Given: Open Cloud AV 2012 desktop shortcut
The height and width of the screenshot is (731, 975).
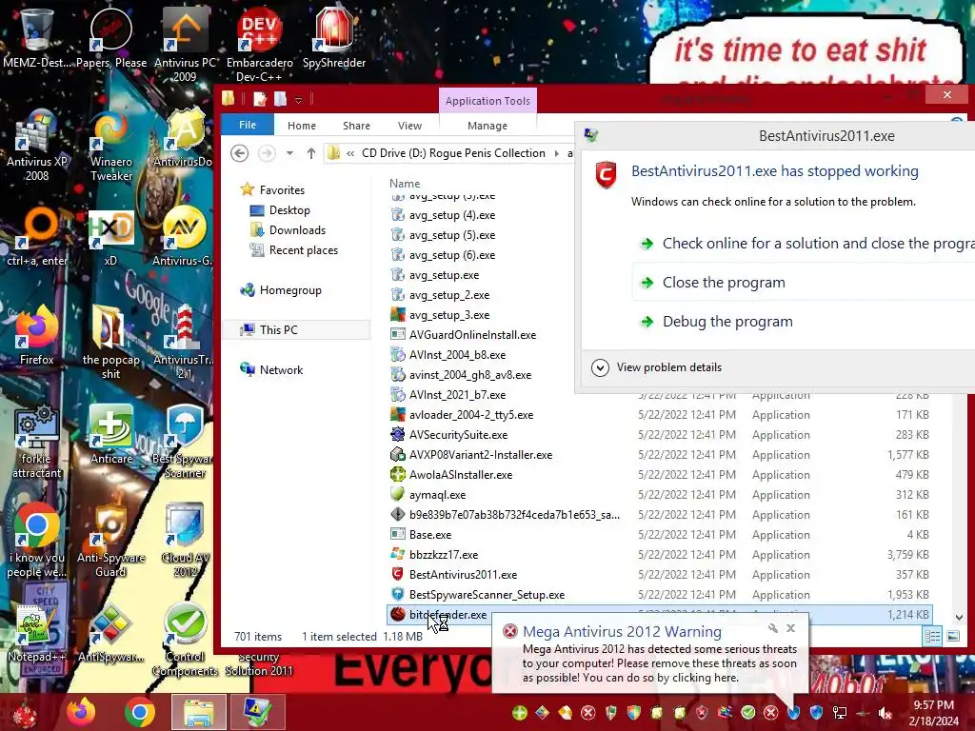Looking at the screenshot, I should (185, 541).
